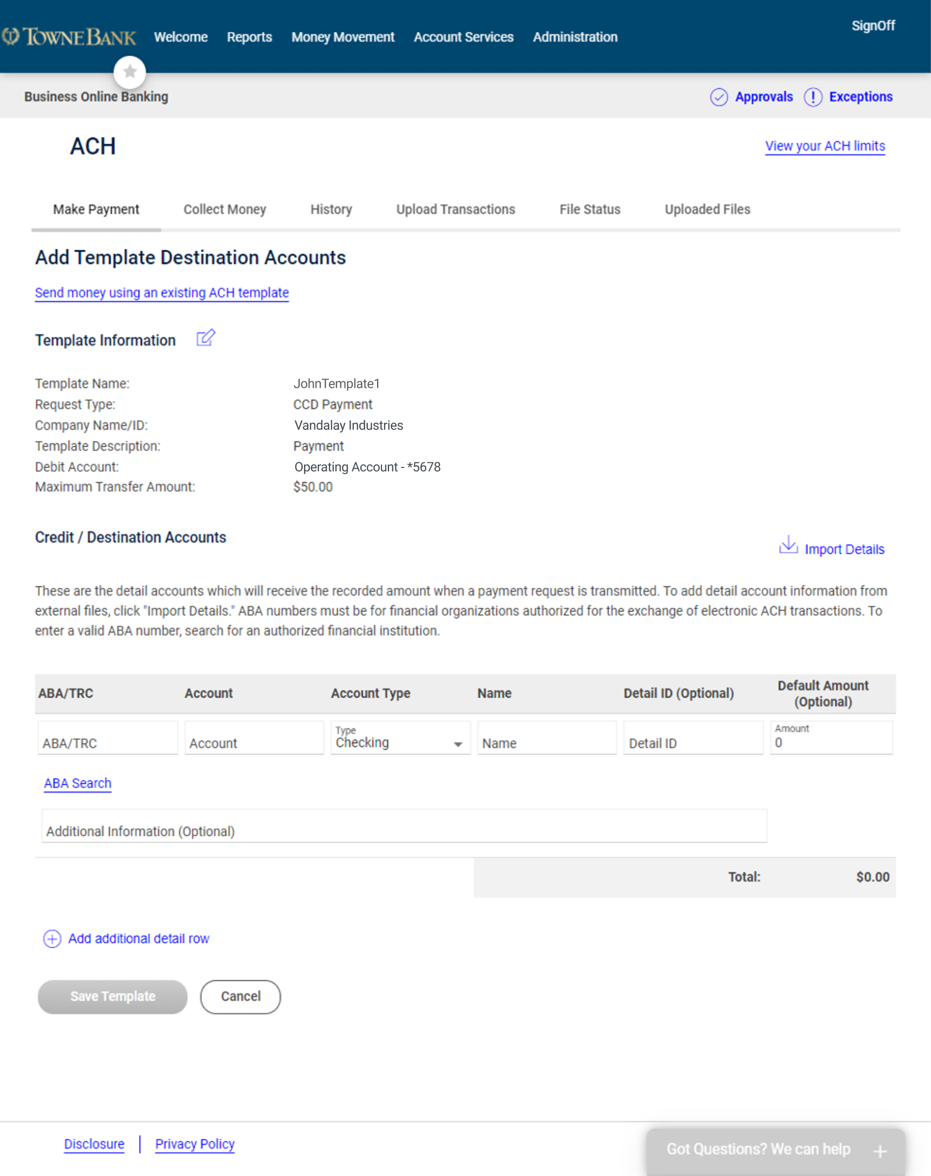Click the edit Template Information pencil icon
The height and width of the screenshot is (1176, 931).
pos(205,338)
